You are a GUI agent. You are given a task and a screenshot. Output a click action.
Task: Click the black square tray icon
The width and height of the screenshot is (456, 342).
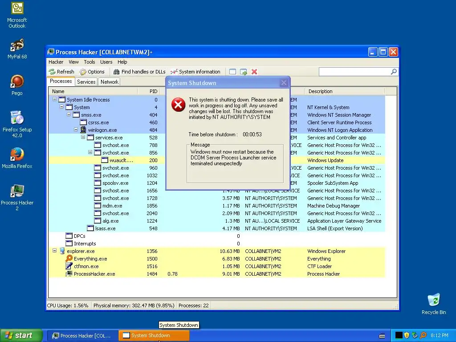pyautogui.click(x=399, y=335)
